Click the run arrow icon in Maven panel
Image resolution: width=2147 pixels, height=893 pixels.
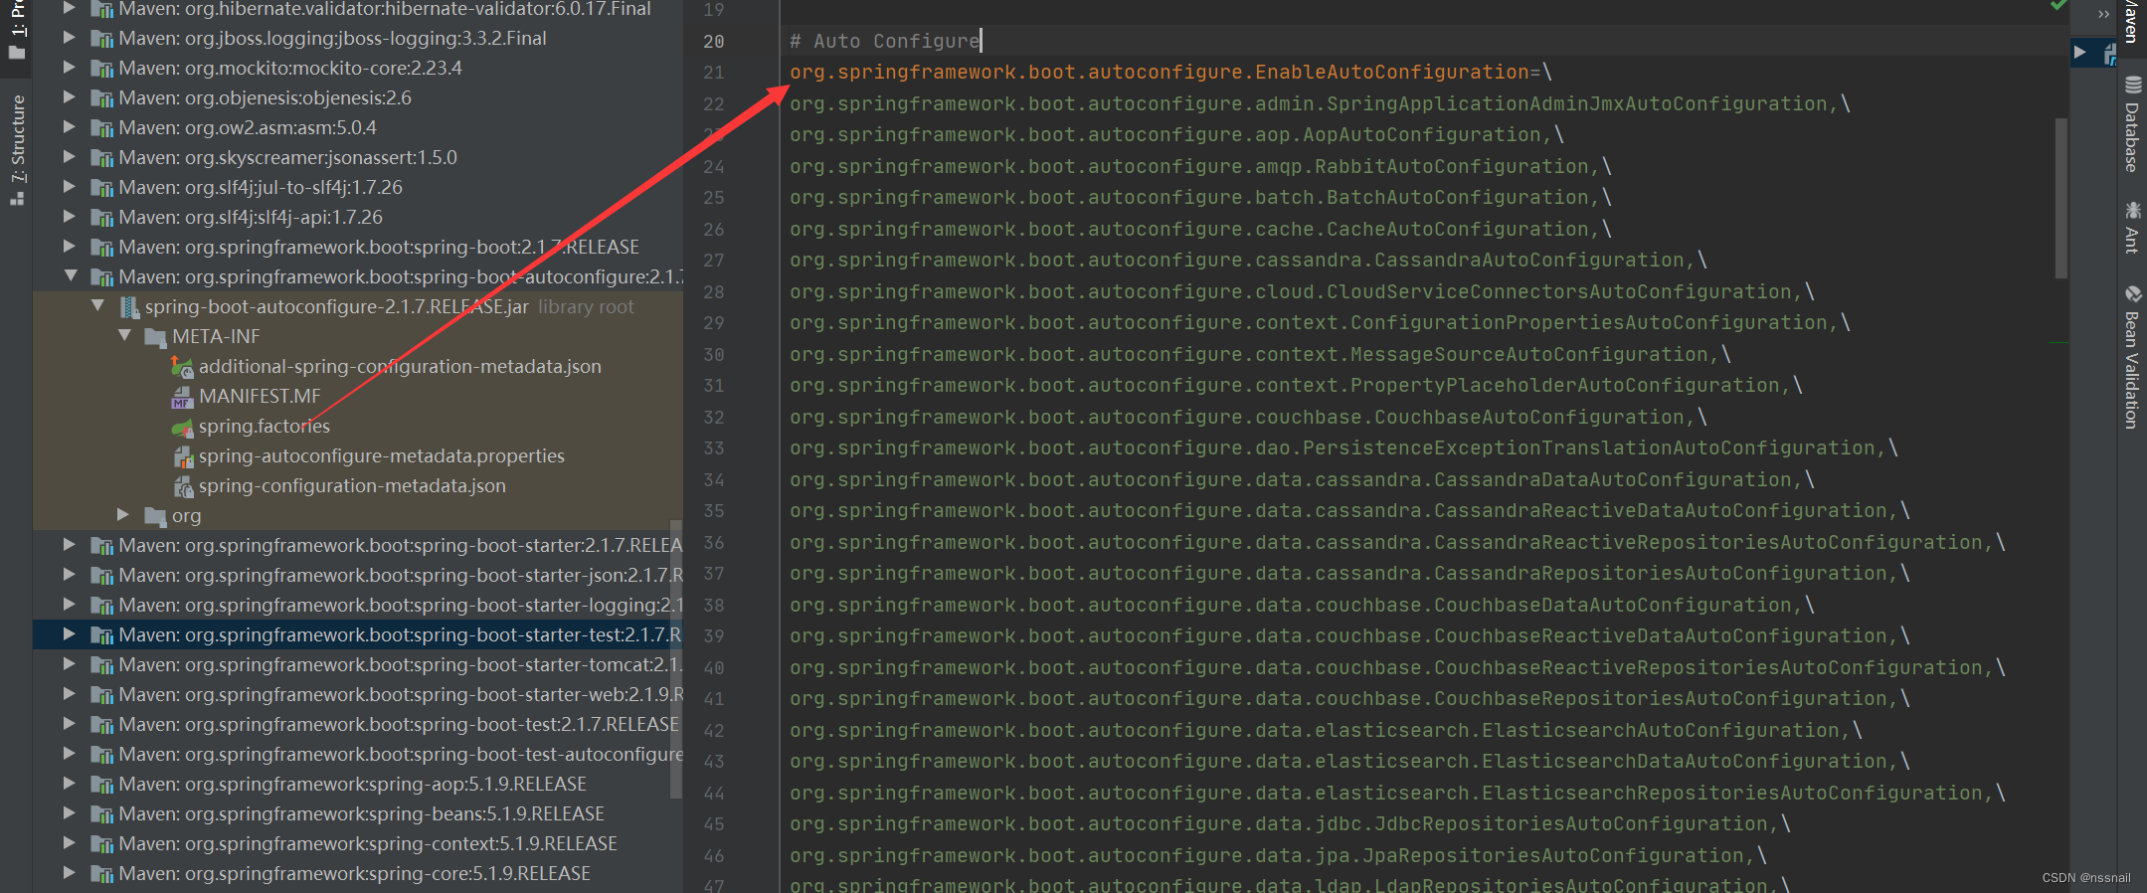[2080, 52]
